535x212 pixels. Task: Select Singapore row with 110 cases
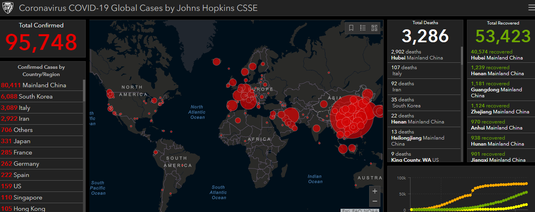[x=41, y=198]
